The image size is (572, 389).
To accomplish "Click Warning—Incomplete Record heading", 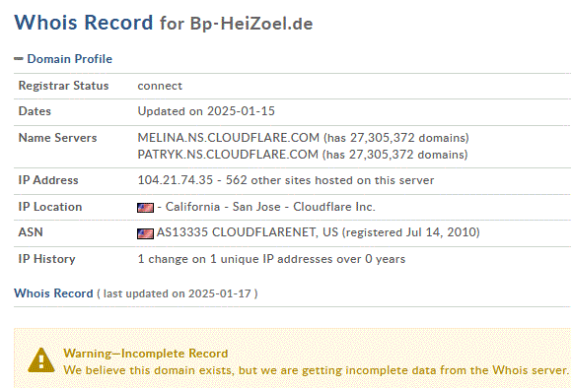I will click(x=146, y=354).
